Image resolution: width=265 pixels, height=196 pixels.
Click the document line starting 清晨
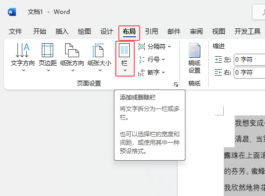[250, 139]
